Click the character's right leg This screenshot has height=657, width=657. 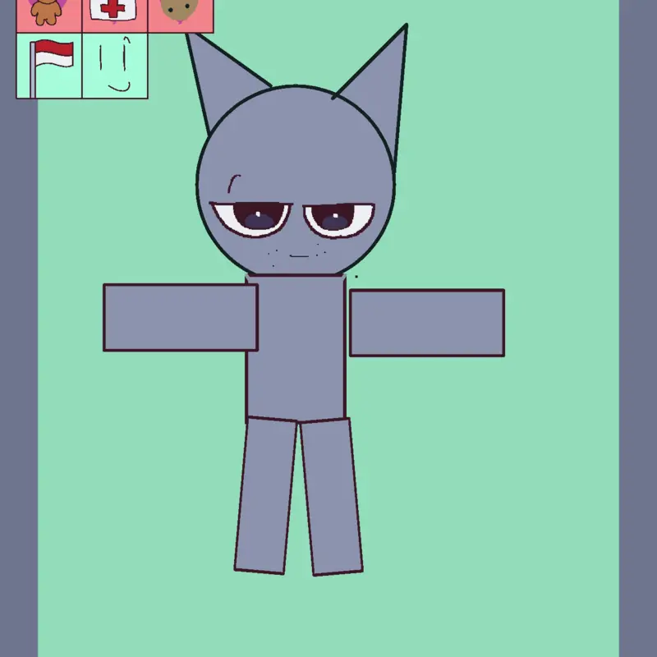pyautogui.click(x=332, y=497)
